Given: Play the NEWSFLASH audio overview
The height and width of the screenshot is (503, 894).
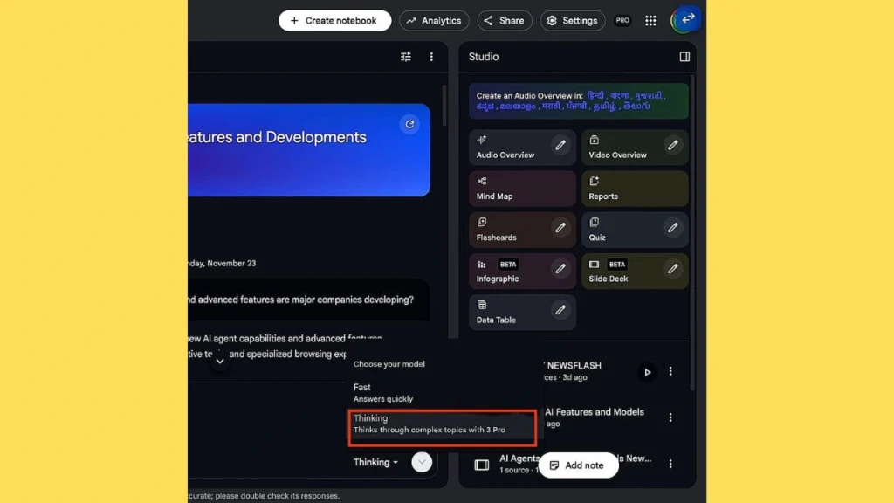Looking at the screenshot, I should click(647, 372).
